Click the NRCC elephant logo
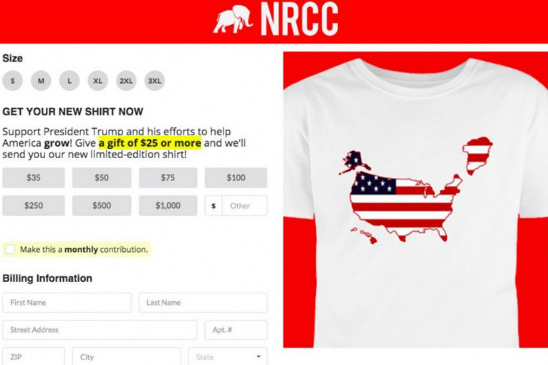Screen dimensions: 548x365 click(x=233, y=19)
